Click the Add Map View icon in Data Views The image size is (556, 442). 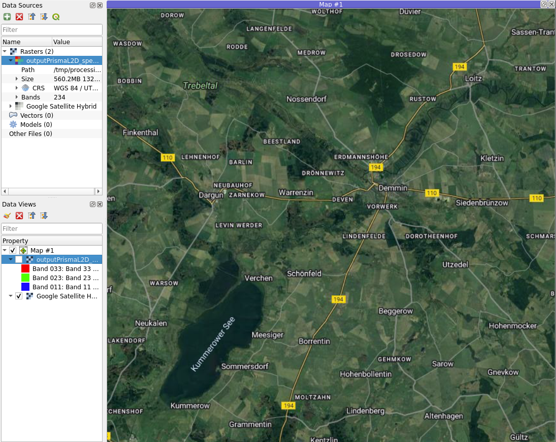coord(7,216)
